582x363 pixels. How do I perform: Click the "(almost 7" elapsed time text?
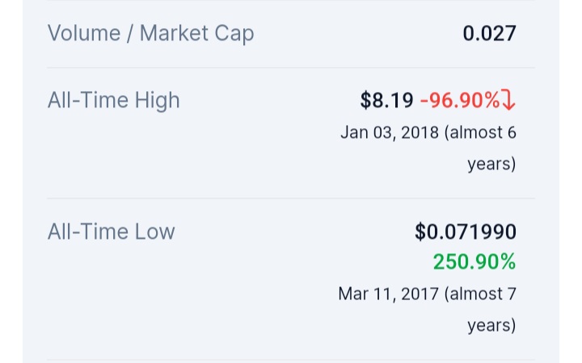click(x=480, y=294)
